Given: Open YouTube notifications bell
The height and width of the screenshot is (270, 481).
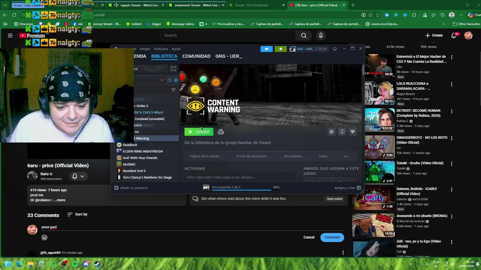Looking at the screenshot, I should click(x=454, y=35).
